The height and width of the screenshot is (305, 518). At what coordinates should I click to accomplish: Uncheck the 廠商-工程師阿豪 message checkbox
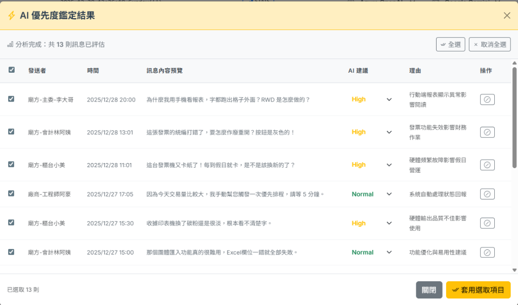click(11, 193)
